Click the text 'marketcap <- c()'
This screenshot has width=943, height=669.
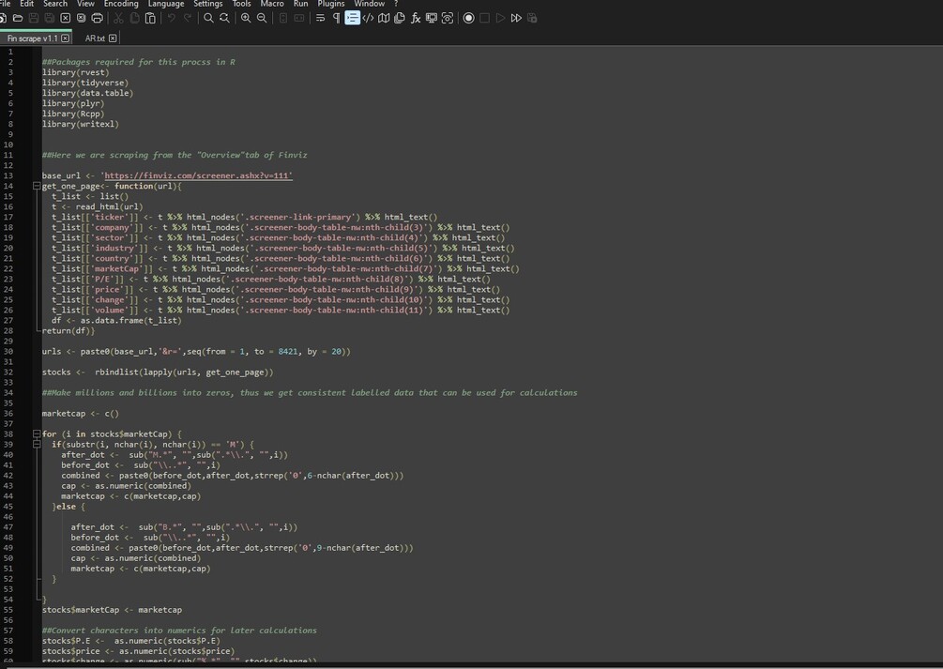[x=81, y=413]
